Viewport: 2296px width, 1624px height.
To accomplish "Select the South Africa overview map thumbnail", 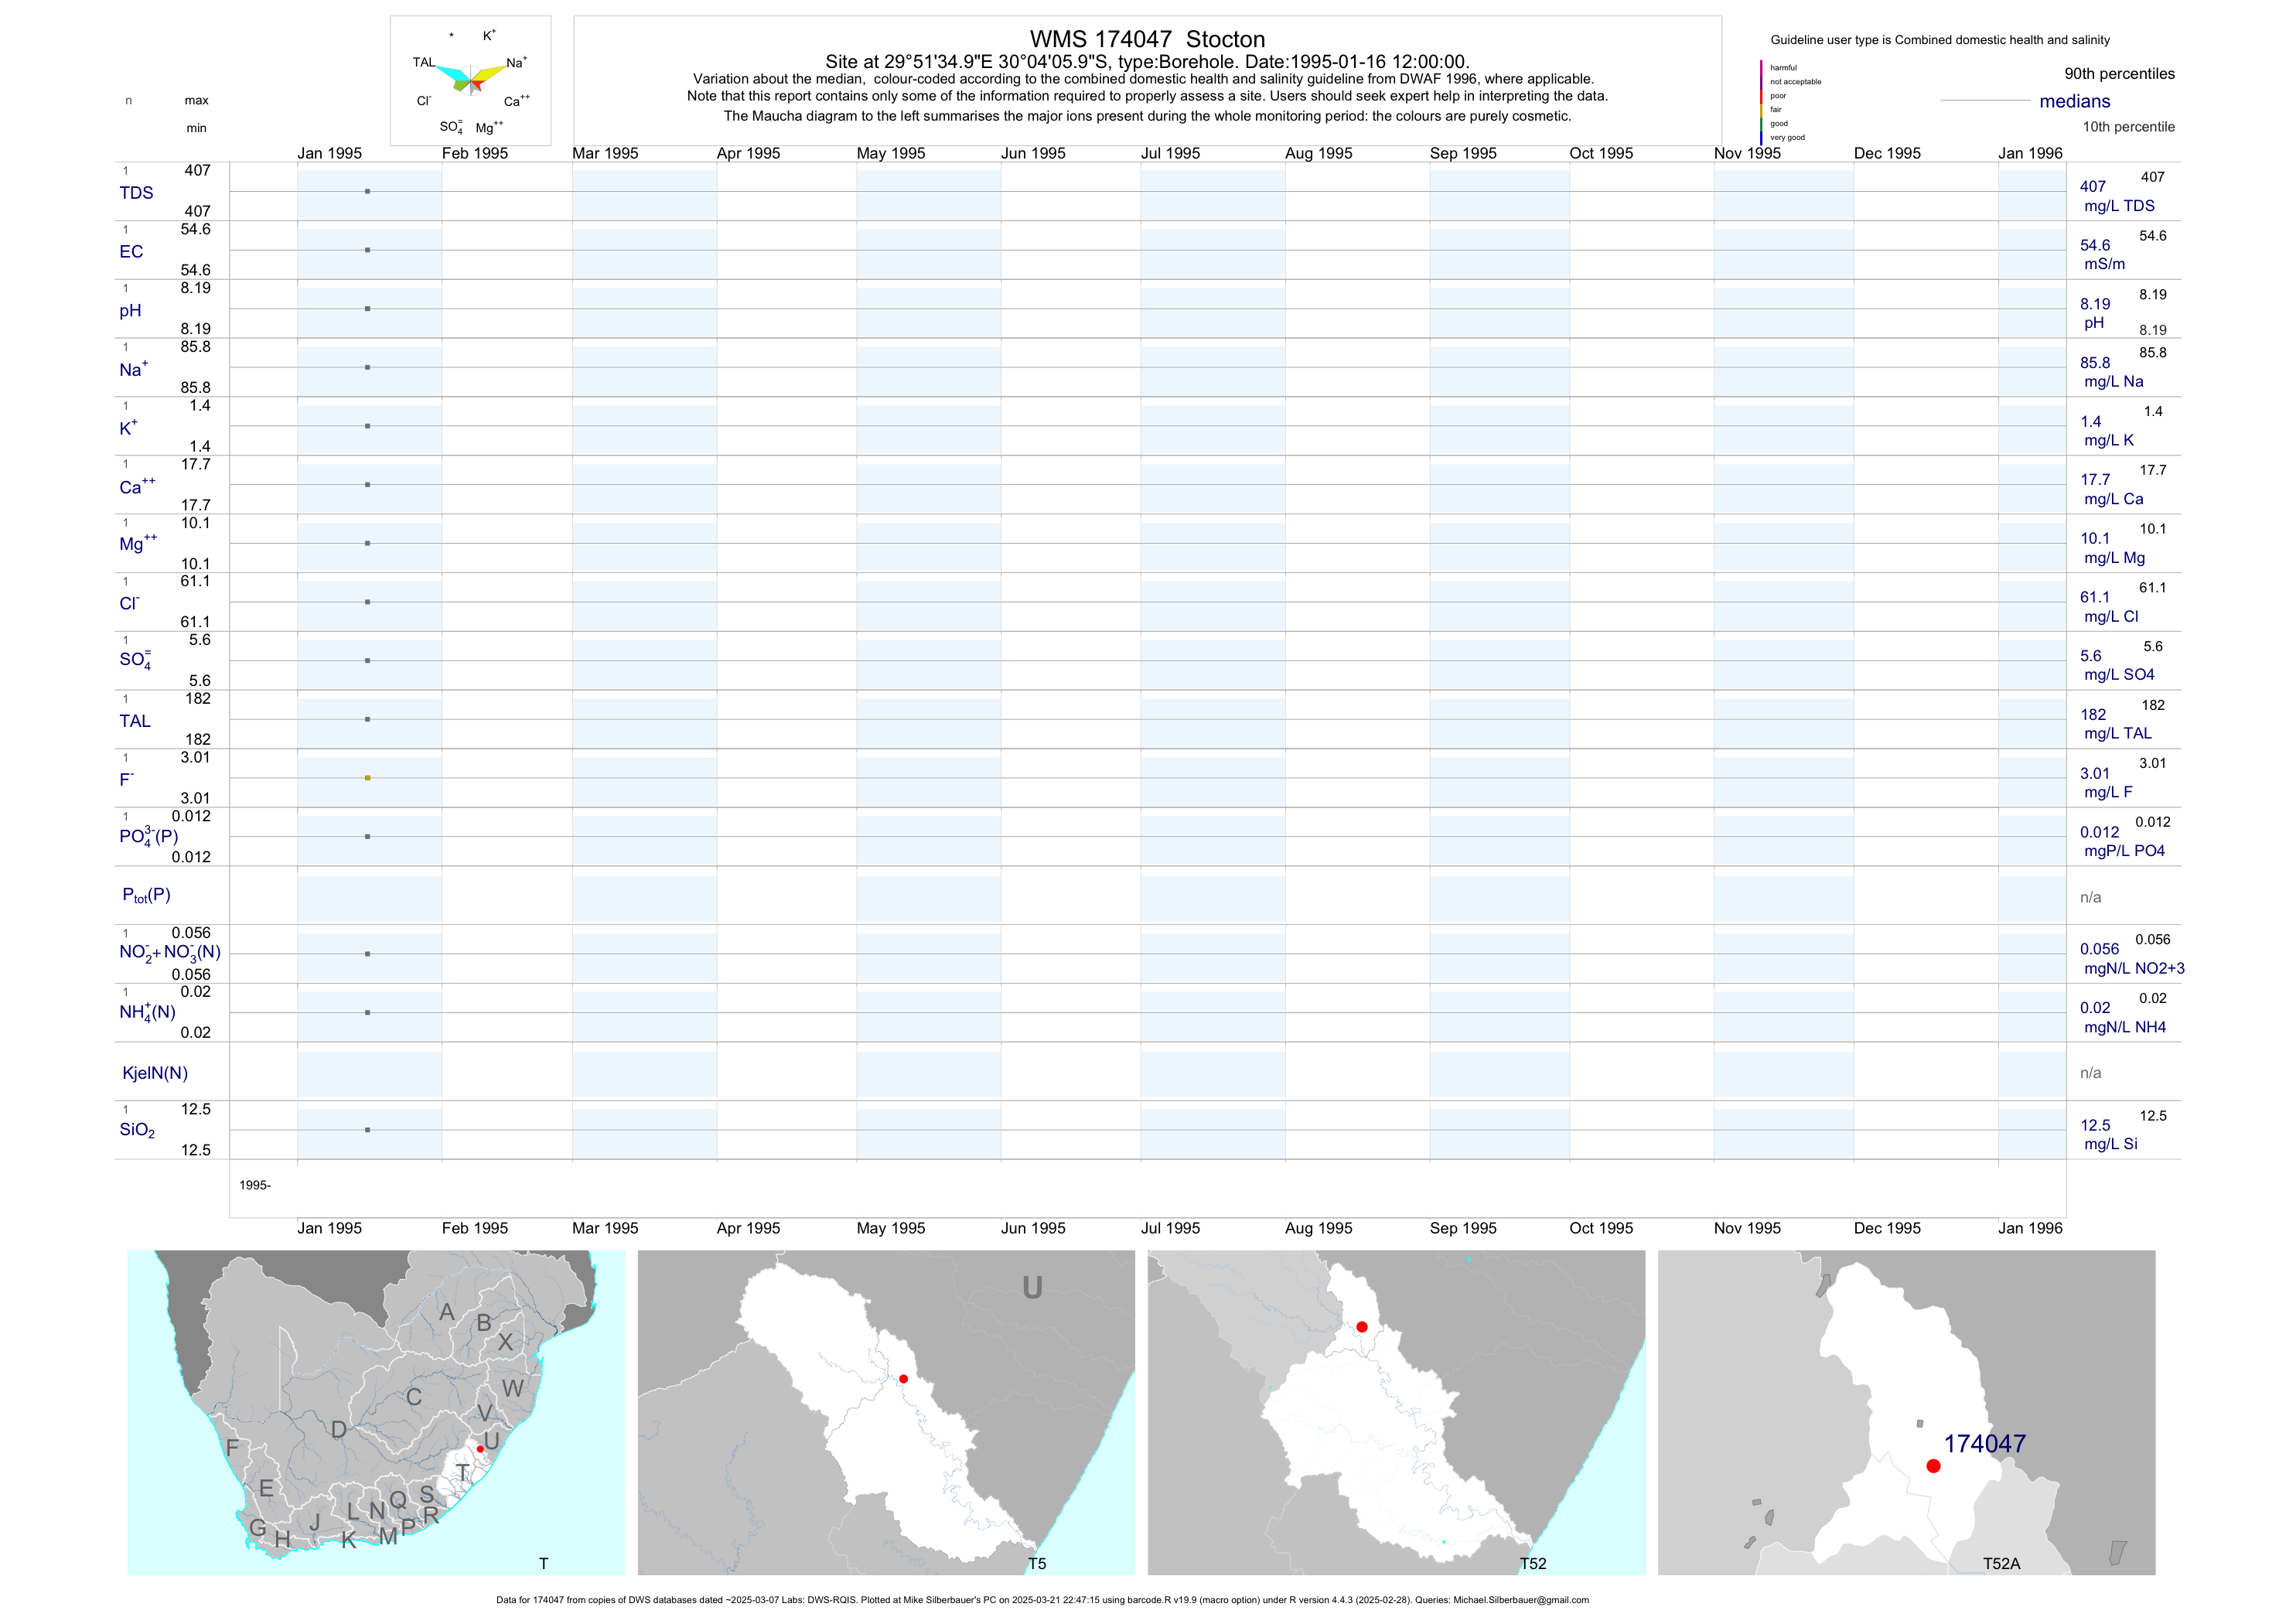I will 376,1412.
